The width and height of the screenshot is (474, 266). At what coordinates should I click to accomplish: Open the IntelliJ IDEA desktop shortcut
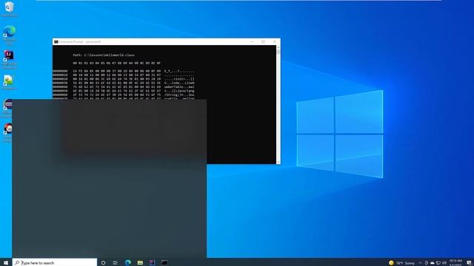pos(9,59)
